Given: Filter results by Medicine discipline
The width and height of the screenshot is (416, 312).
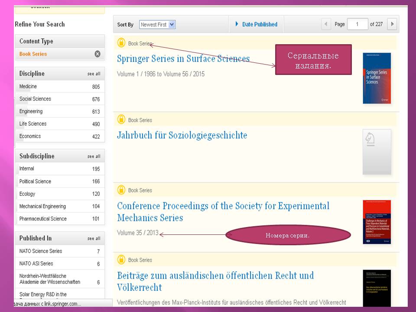Looking at the screenshot, I should coord(28,87).
